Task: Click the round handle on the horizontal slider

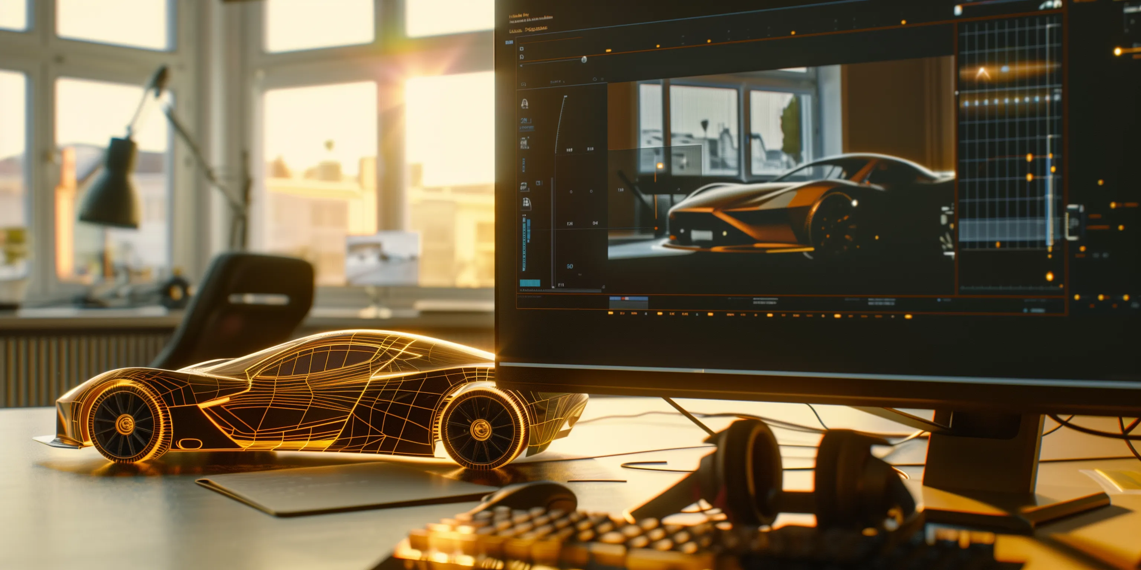Action: point(584,59)
